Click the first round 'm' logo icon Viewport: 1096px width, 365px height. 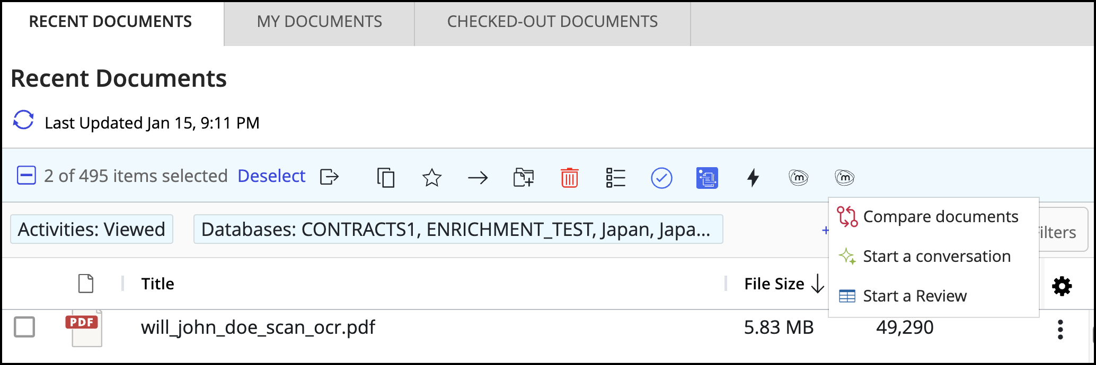point(799,177)
